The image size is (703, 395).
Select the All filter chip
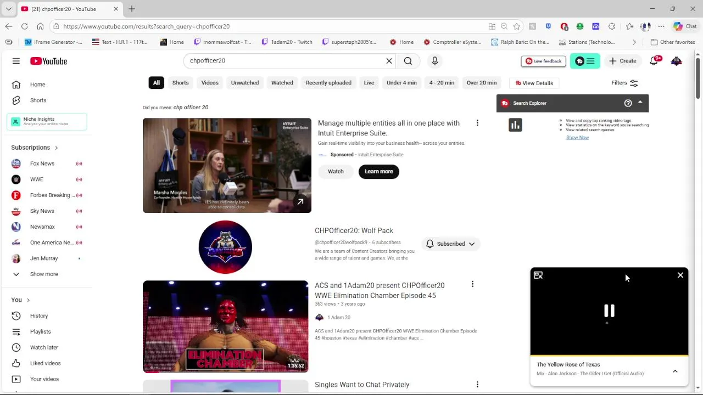(157, 83)
